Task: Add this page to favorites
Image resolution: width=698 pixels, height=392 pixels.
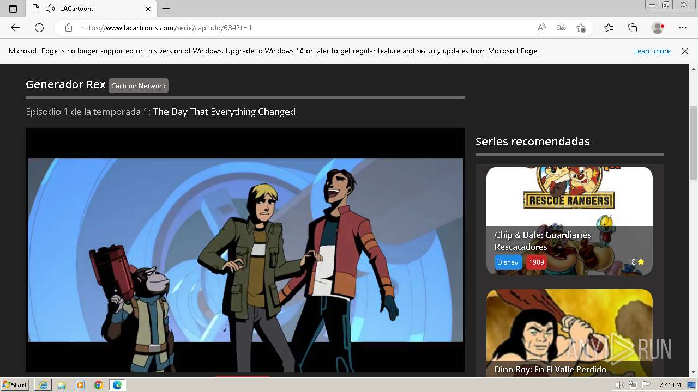Action: (x=581, y=28)
